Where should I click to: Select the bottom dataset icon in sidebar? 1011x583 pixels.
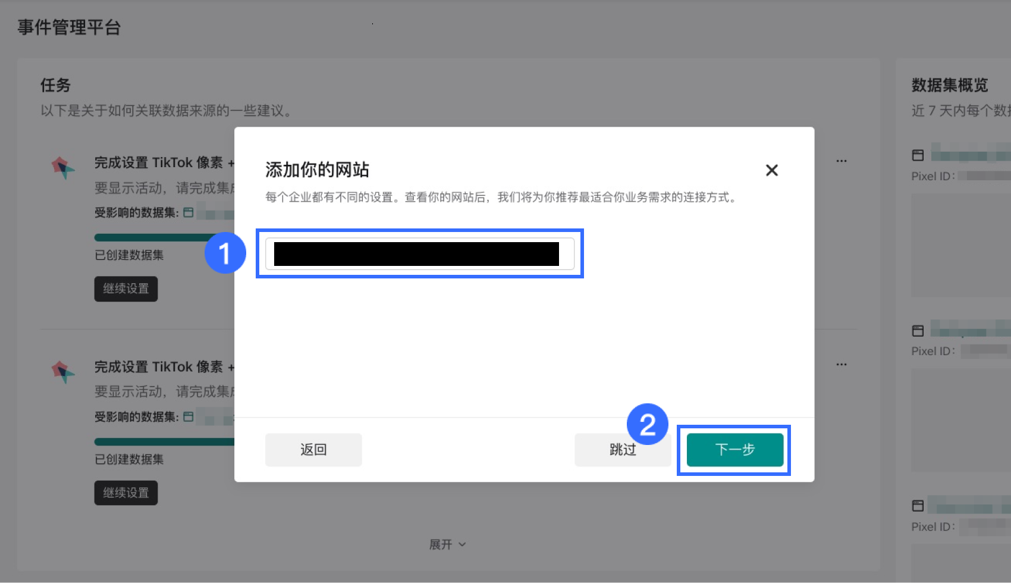(x=918, y=504)
